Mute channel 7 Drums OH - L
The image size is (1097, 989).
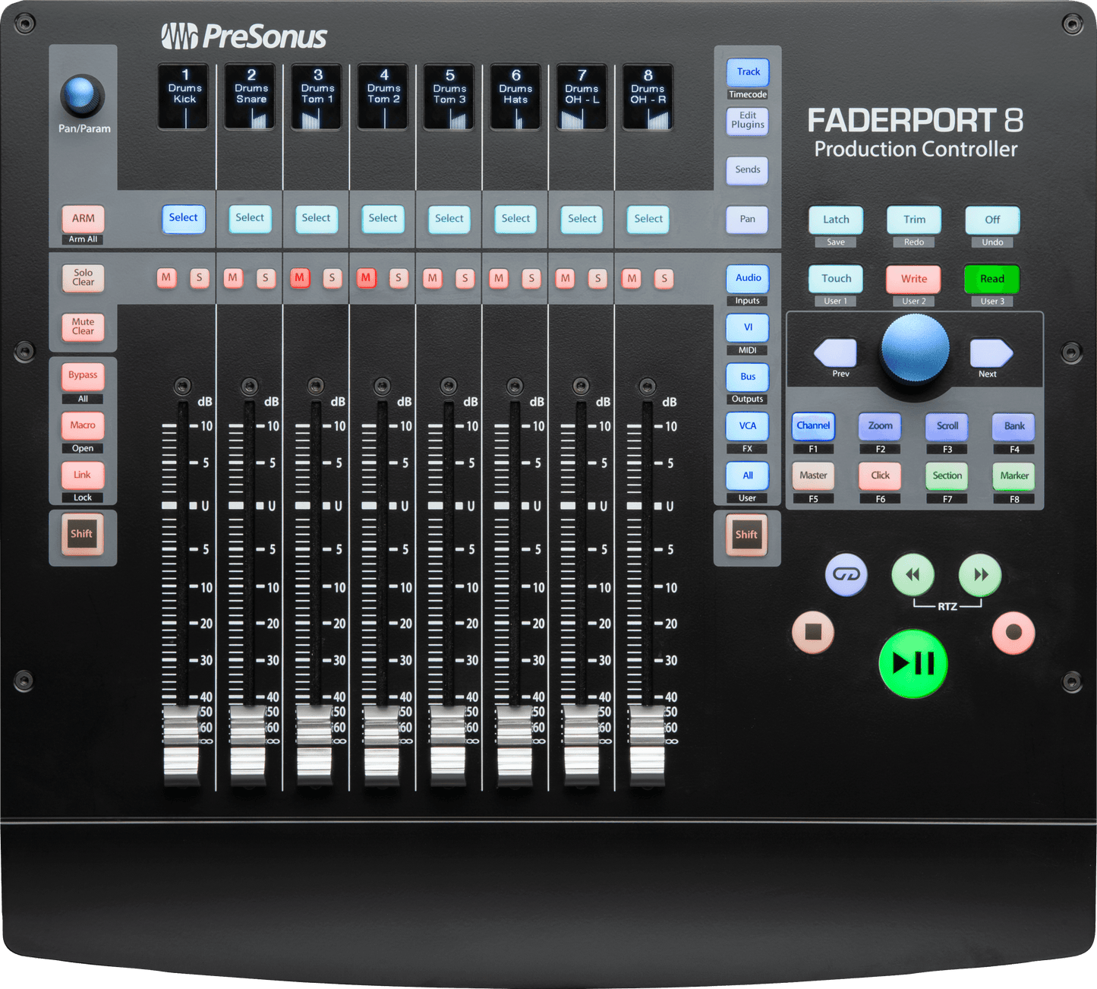click(566, 279)
